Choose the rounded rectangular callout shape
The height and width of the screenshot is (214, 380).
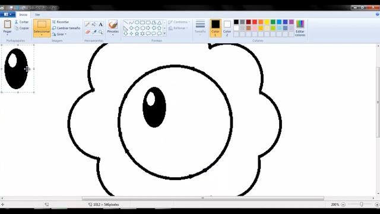148,34
